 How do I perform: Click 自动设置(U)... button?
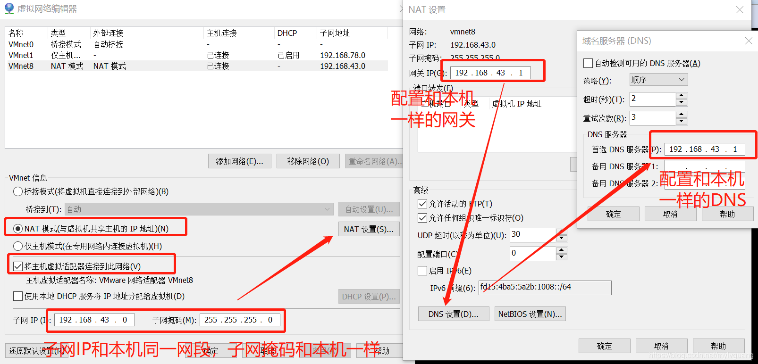pyautogui.click(x=369, y=209)
